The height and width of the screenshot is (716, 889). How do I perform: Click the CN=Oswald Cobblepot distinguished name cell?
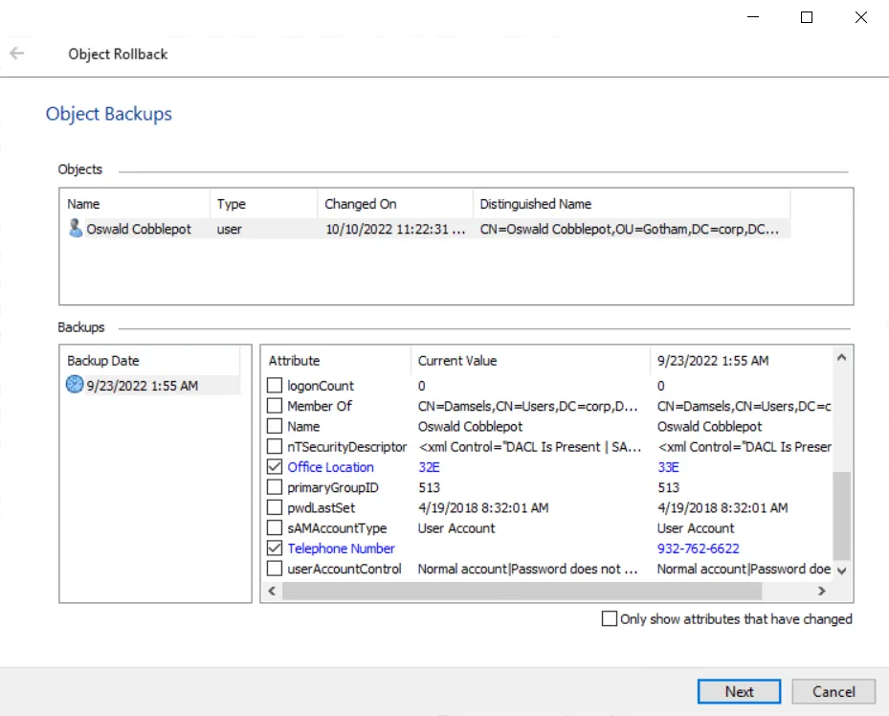[x=630, y=229]
